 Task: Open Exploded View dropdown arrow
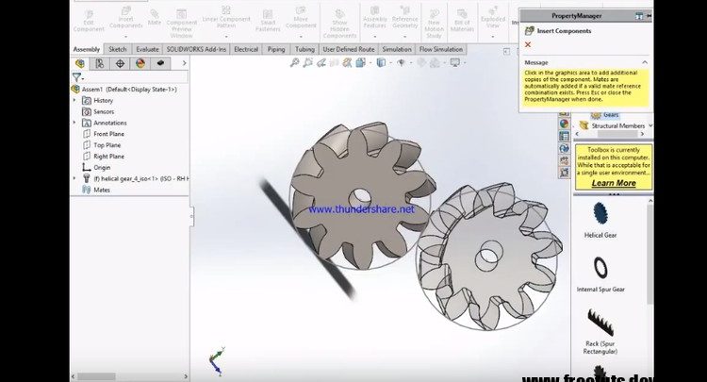(493, 37)
